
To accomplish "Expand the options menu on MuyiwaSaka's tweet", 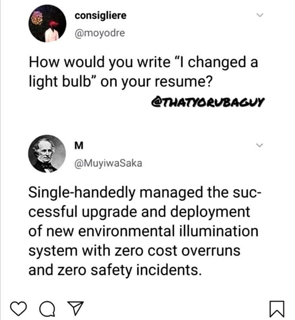I will (x=259, y=144).
